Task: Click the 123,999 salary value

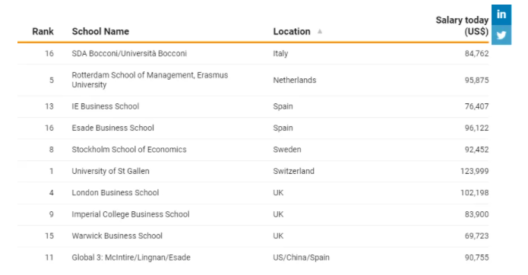Action: click(x=475, y=171)
